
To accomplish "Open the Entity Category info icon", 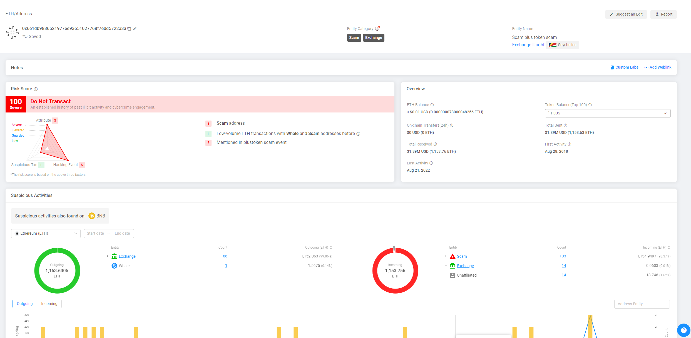I will point(377,28).
